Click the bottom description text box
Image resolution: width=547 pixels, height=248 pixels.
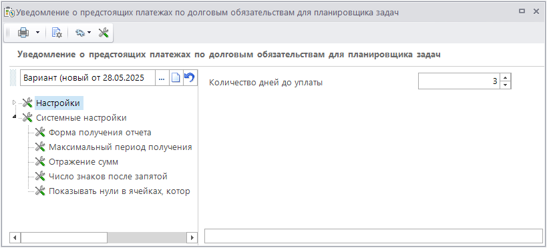[373, 236]
